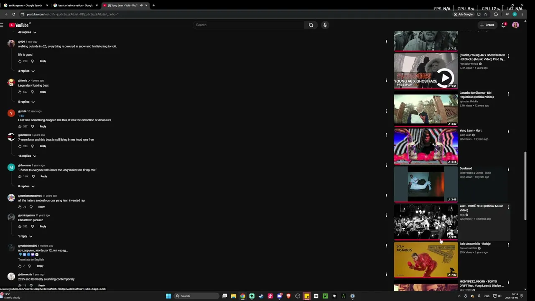Click "Translate to English" on the Russian comment
The width and height of the screenshot is (535, 301).
point(31,260)
